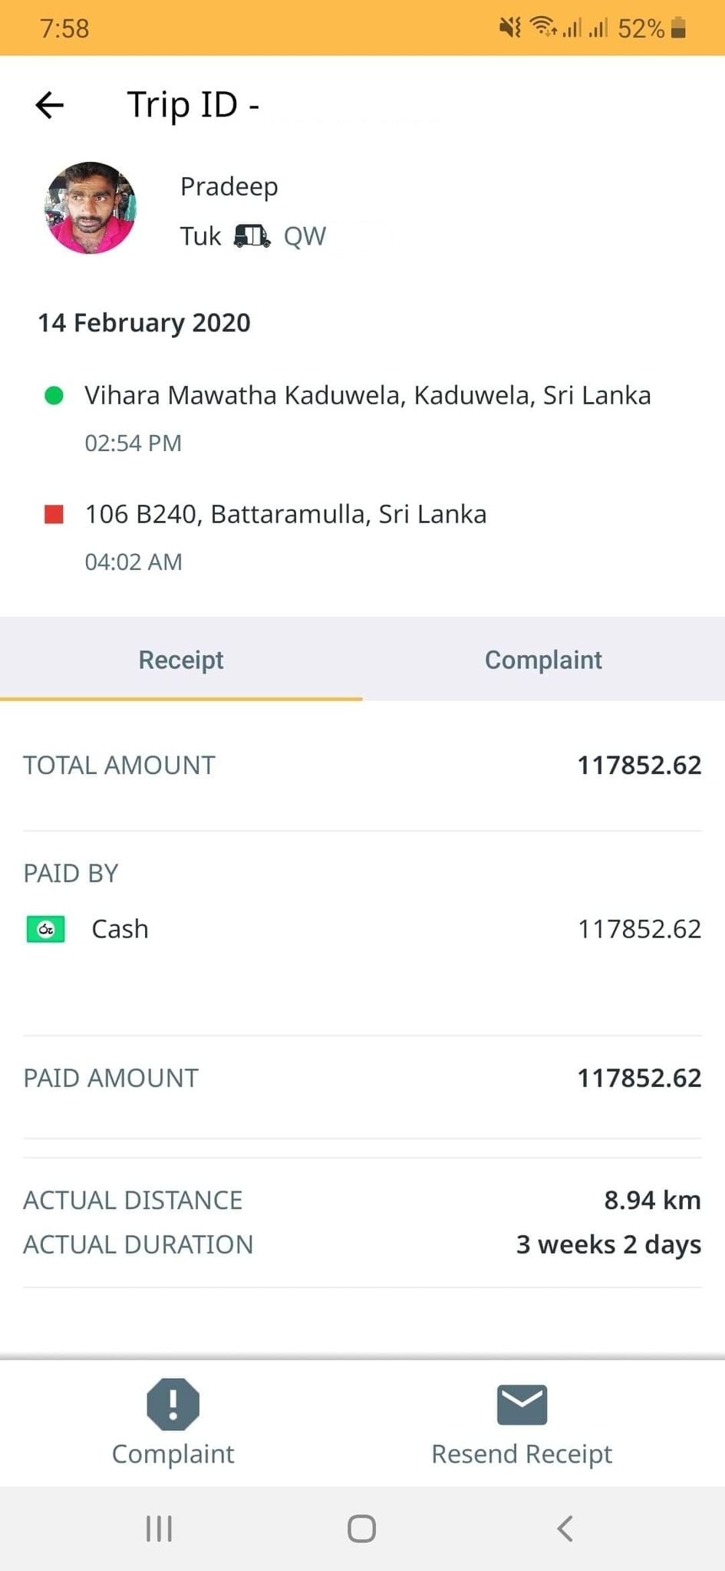725x1571 pixels.
Task: Tap the Complaint exclamation icon at the bottom
Action: [x=173, y=1404]
